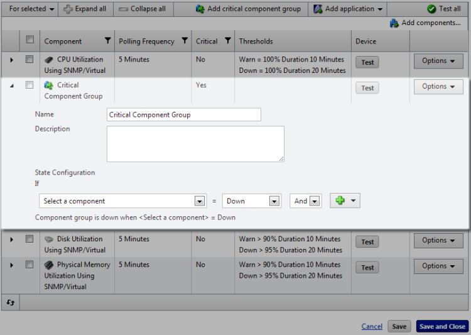Click the CPU Utilization component icon

(x=48, y=60)
